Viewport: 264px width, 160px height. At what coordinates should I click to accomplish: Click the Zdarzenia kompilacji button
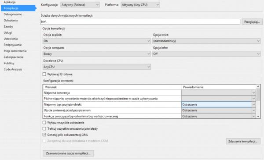pos(243,142)
